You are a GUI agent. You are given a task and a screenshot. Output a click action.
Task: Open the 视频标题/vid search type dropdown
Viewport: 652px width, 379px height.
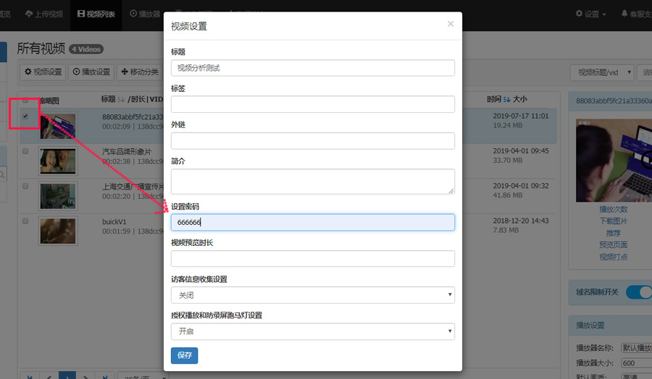point(602,72)
